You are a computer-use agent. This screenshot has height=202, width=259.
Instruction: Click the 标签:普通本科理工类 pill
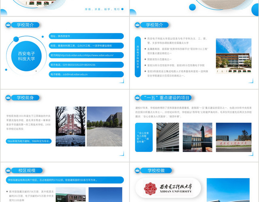(x=86, y=46)
